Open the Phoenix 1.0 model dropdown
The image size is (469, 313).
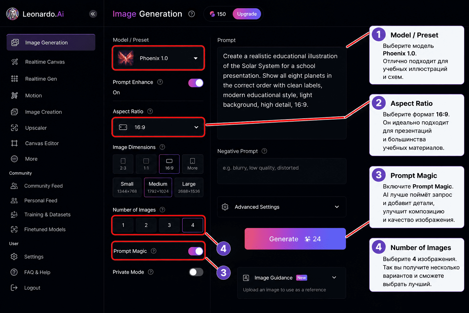coord(158,58)
